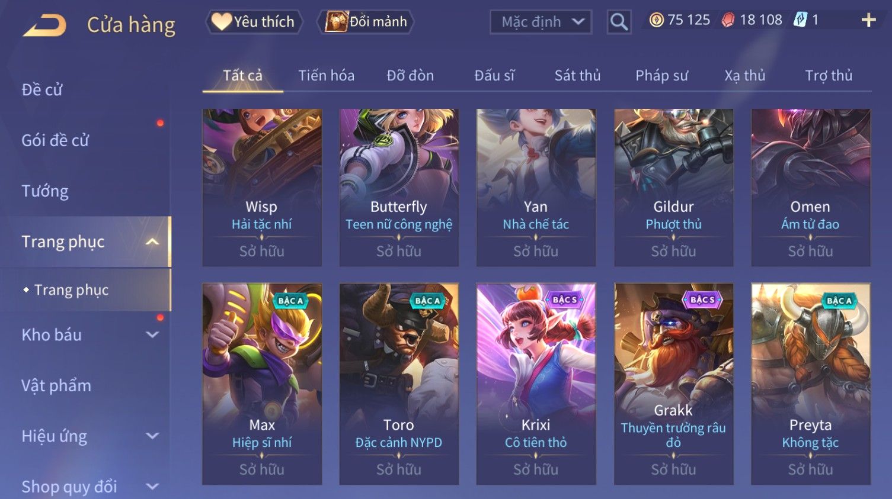The height and width of the screenshot is (499, 892).
Task: Click the red ruby currency icon
Action: point(728,20)
